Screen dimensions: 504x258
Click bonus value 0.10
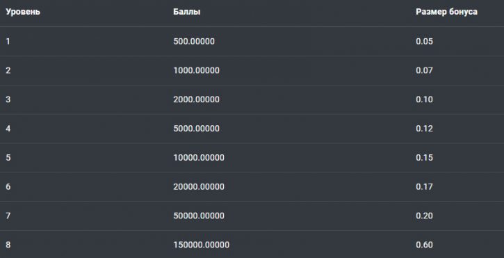424,99
